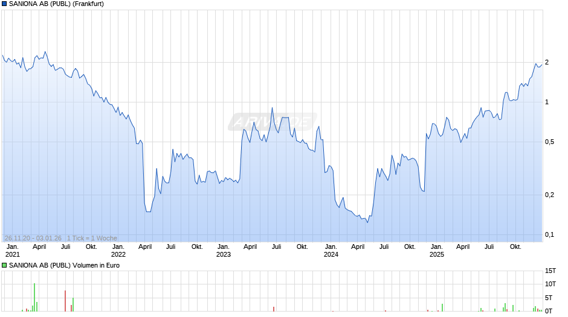Click the Jan. 2025 time axis label
This screenshot has width=568, height=317.
pos(436,251)
